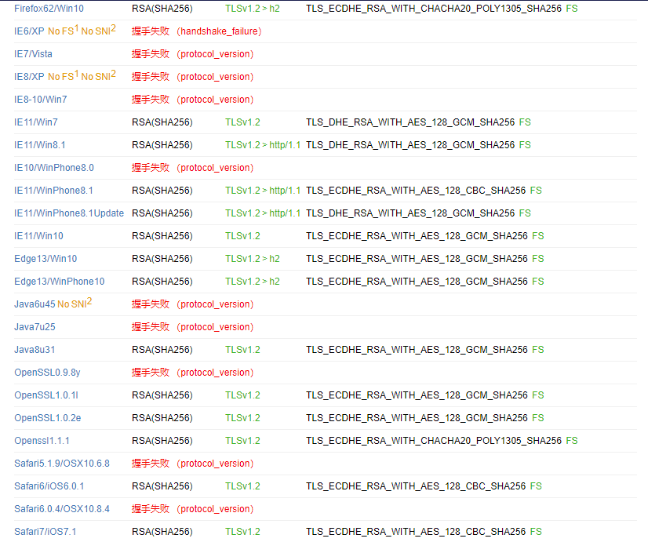Image resolution: width=648 pixels, height=542 pixels.
Task: Click the FS label in the Openssl1.1.1 row
Action: (572, 440)
